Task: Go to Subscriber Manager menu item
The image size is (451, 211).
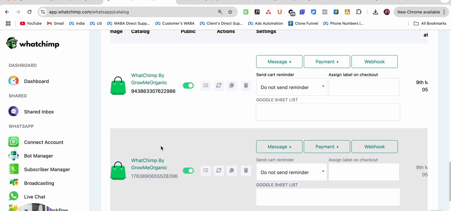Action: point(47,170)
